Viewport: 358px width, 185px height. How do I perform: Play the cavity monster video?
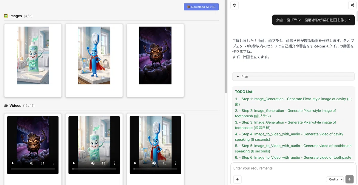click(x=13, y=163)
